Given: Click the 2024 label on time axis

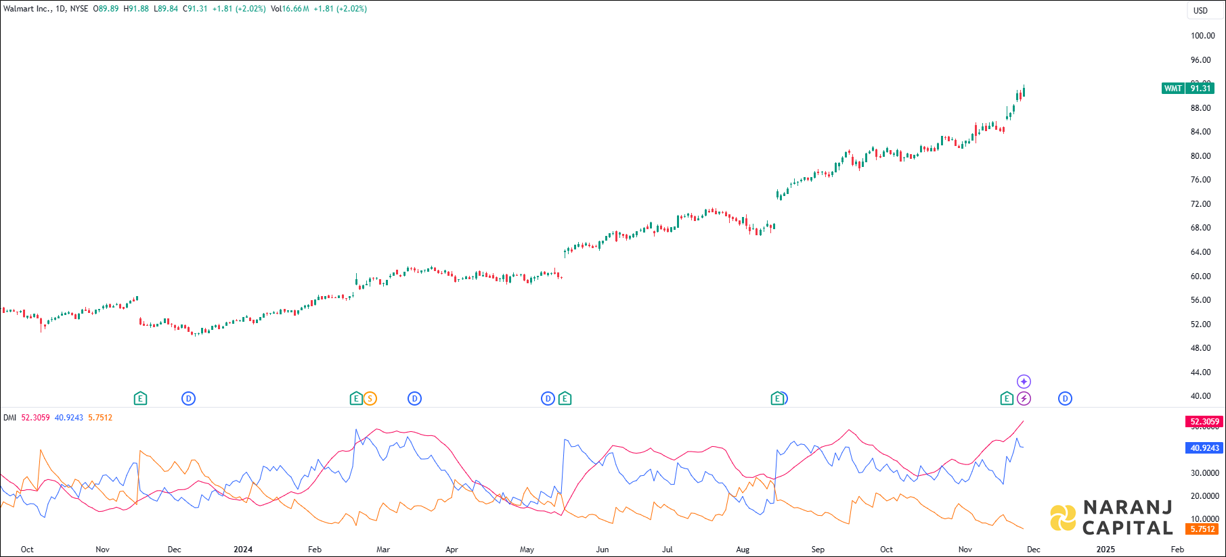Looking at the screenshot, I should (243, 550).
